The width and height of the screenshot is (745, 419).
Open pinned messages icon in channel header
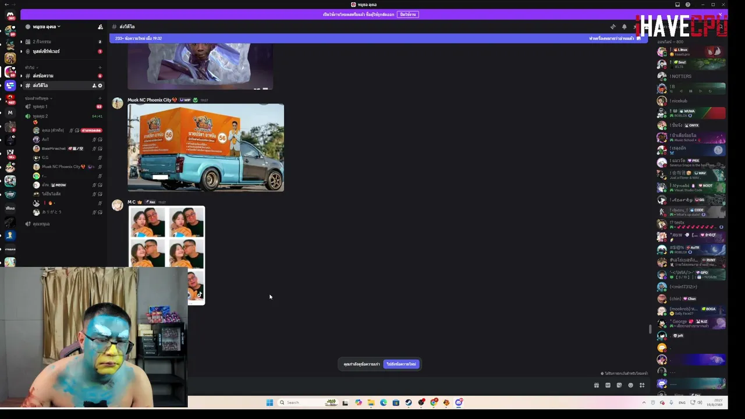tap(613, 27)
